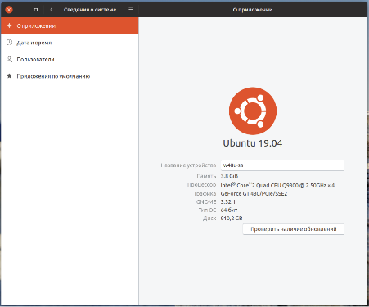Open the hamburger menu in the header
Viewport: 369px width, 307px height.
coord(131,10)
